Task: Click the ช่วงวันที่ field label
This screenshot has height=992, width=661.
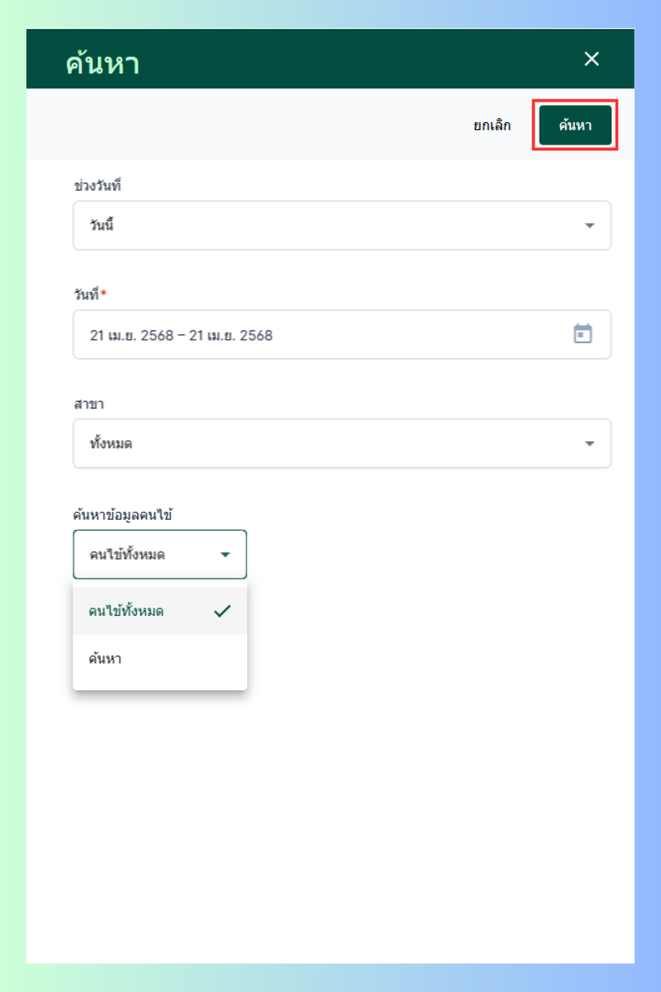Action: [x=97, y=186]
